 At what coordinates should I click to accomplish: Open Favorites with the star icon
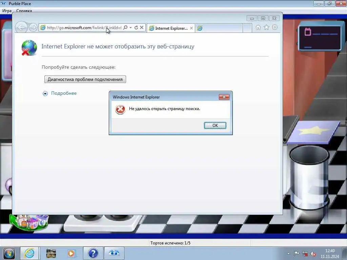266,27
